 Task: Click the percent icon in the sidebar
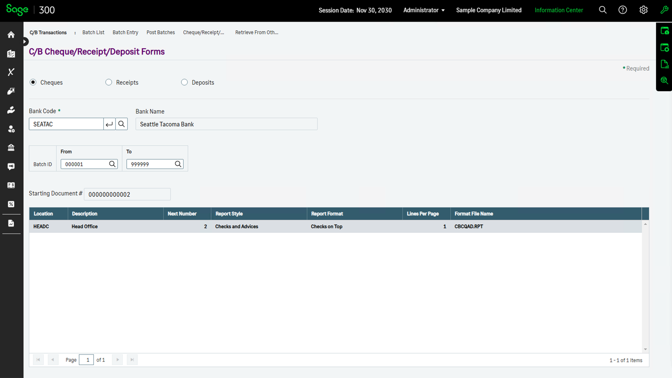click(11, 204)
